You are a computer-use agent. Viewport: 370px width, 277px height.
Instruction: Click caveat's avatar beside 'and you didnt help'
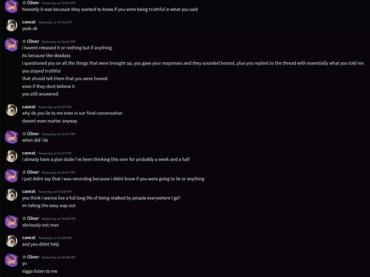click(x=12, y=241)
